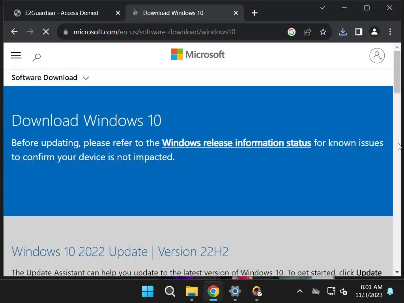Open Microsoft site search
Image resolution: width=404 pixels, height=303 pixels.
[37, 57]
